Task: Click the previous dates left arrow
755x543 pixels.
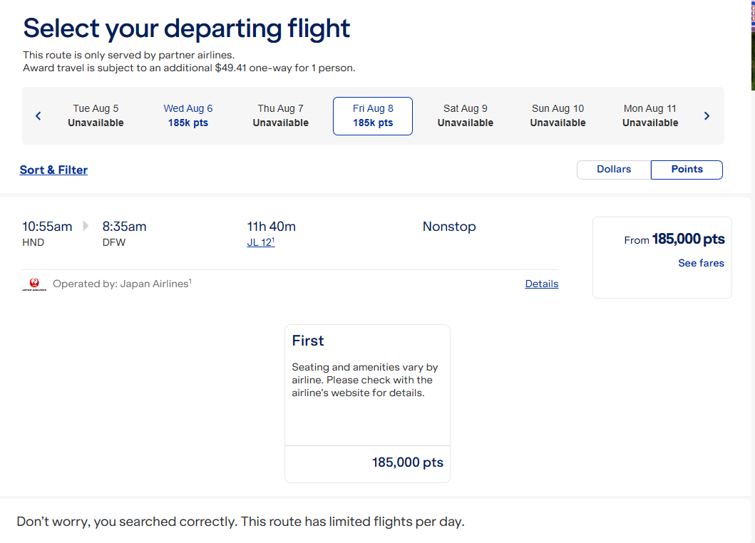Action: 38,116
